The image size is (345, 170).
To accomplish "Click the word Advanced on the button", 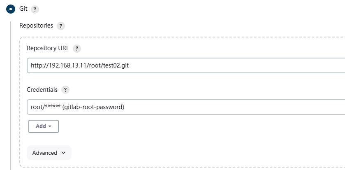I will (44, 153).
